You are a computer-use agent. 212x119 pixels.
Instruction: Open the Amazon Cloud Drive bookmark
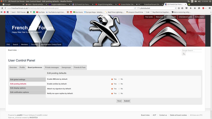click(x=135, y=12)
